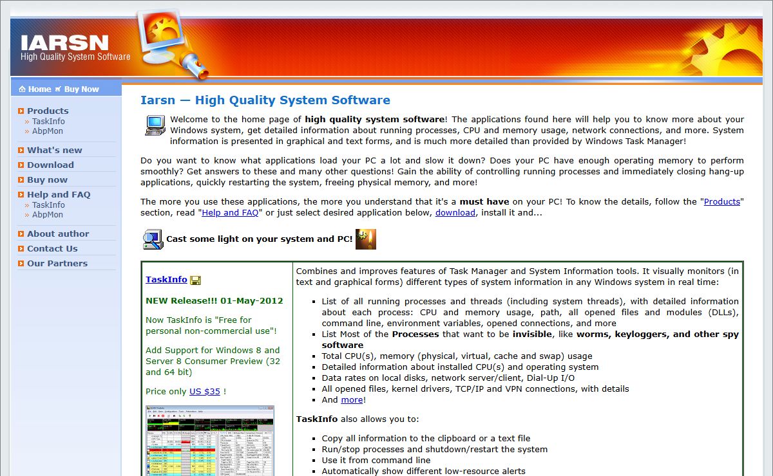Go to What's new page

pyautogui.click(x=55, y=150)
